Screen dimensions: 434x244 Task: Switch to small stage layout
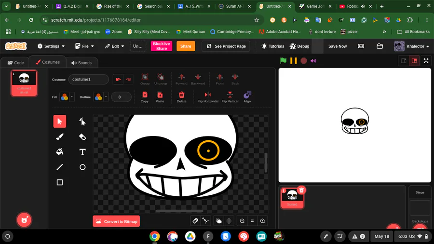(x=404, y=61)
